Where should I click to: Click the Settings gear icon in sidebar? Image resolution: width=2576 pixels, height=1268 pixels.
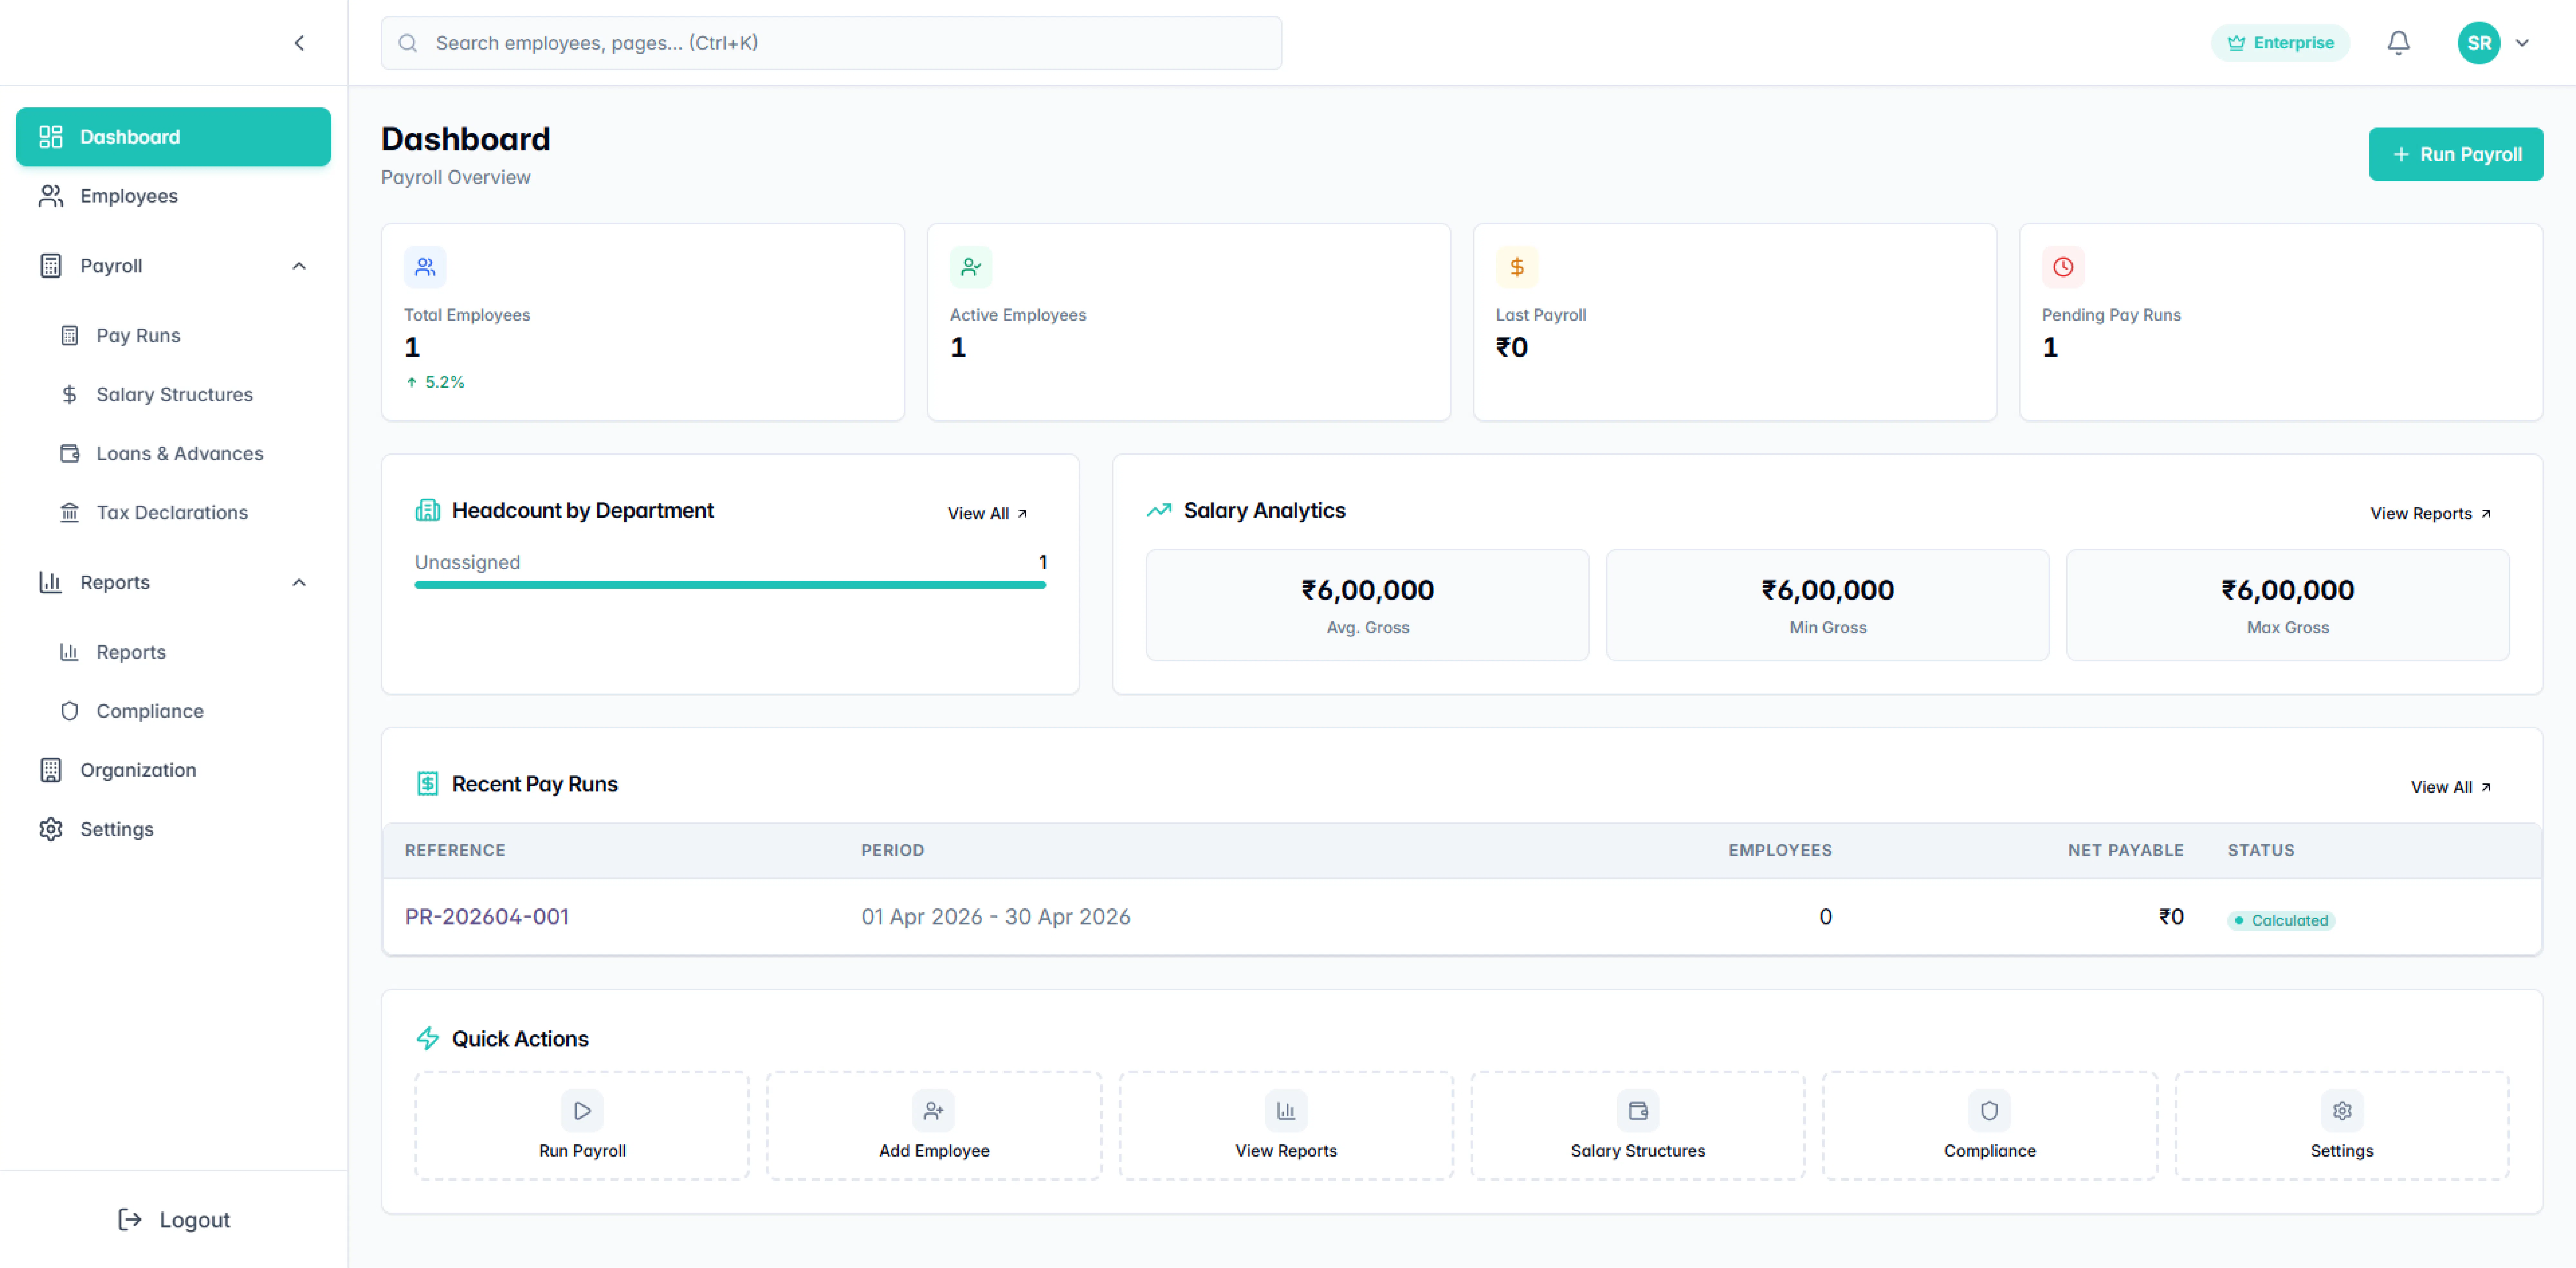(x=51, y=829)
